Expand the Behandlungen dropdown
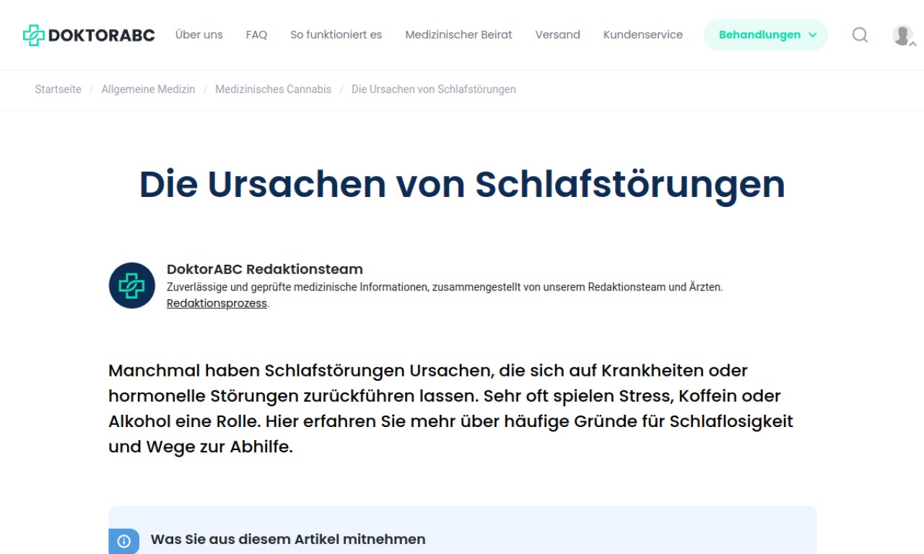This screenshot has width=924, height=554. (x=766, y=35)
